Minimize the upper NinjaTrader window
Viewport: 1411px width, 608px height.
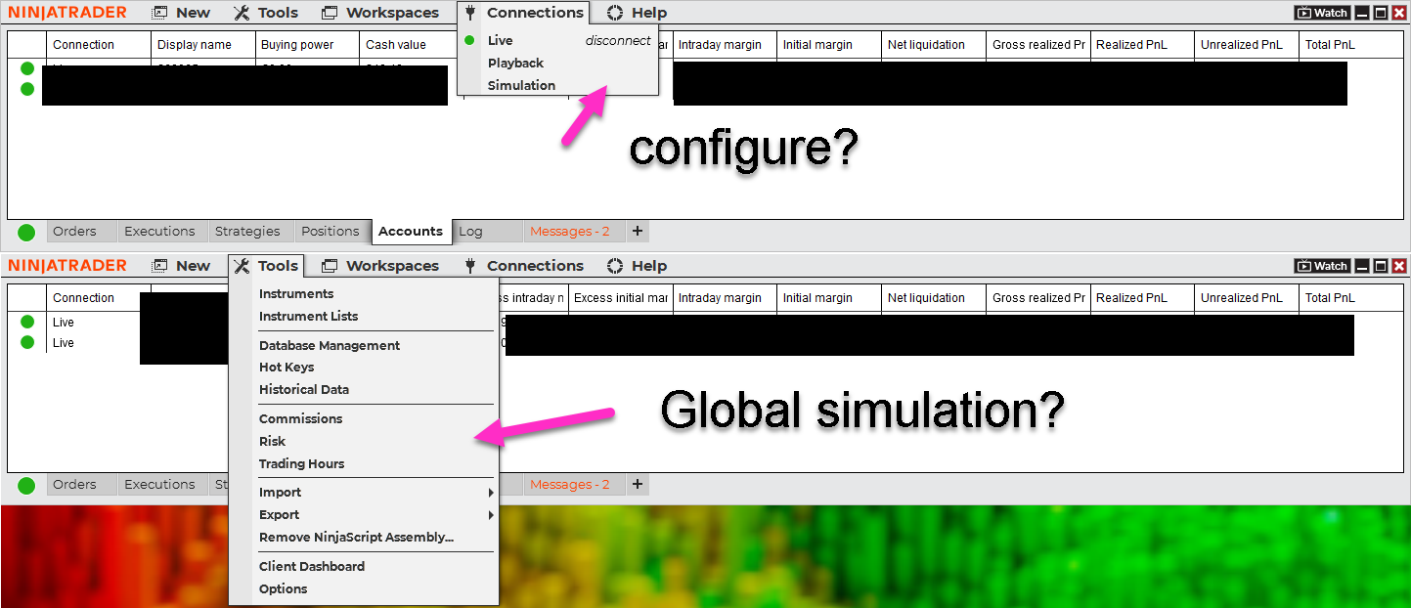point(1362,13)
